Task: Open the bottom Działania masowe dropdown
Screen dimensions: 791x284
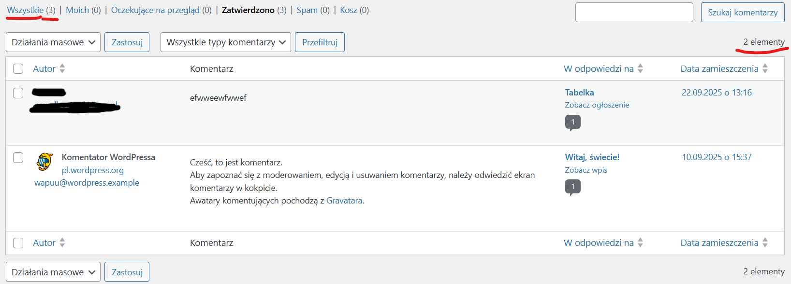Action: [53, 272]
